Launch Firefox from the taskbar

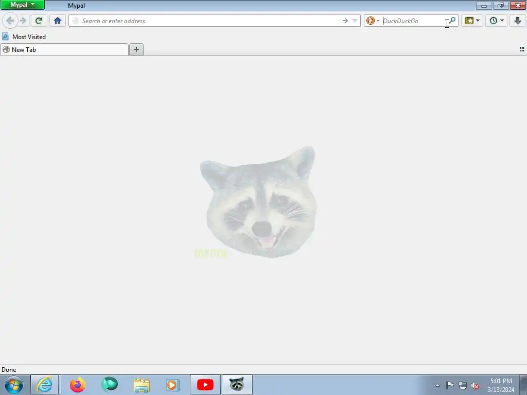click(77, 385)
